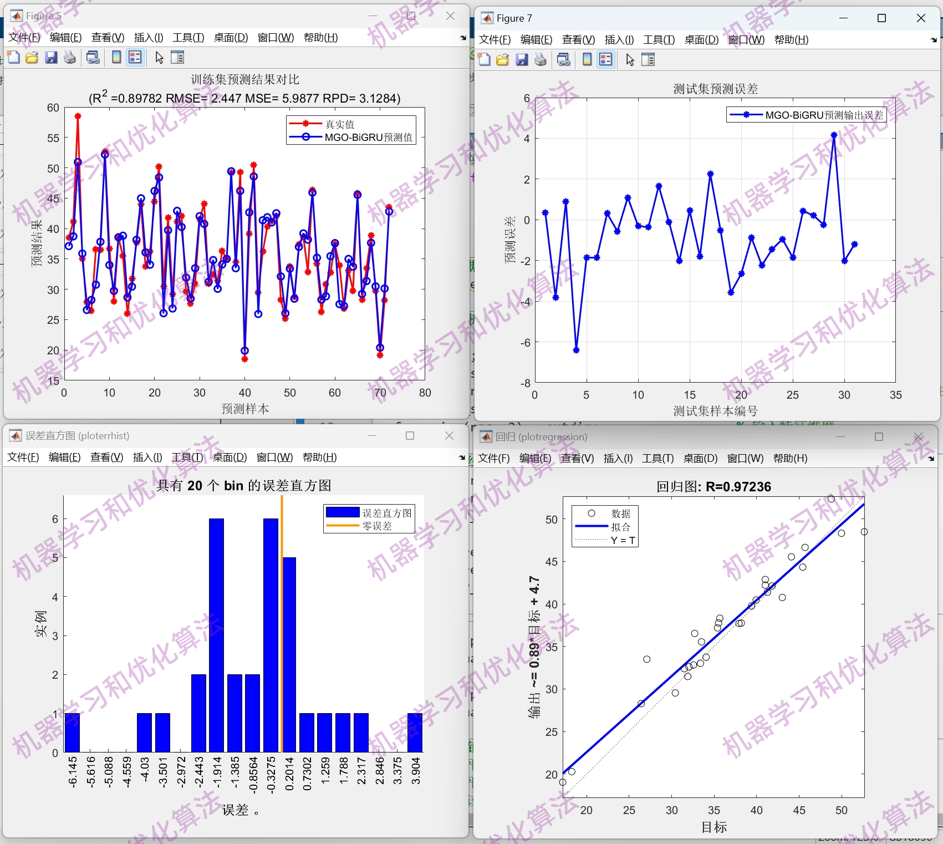Toggle Insert Legend in Figure 5 toolbar
This screenshot has width=943, height=844.
(x=135, y=57)
